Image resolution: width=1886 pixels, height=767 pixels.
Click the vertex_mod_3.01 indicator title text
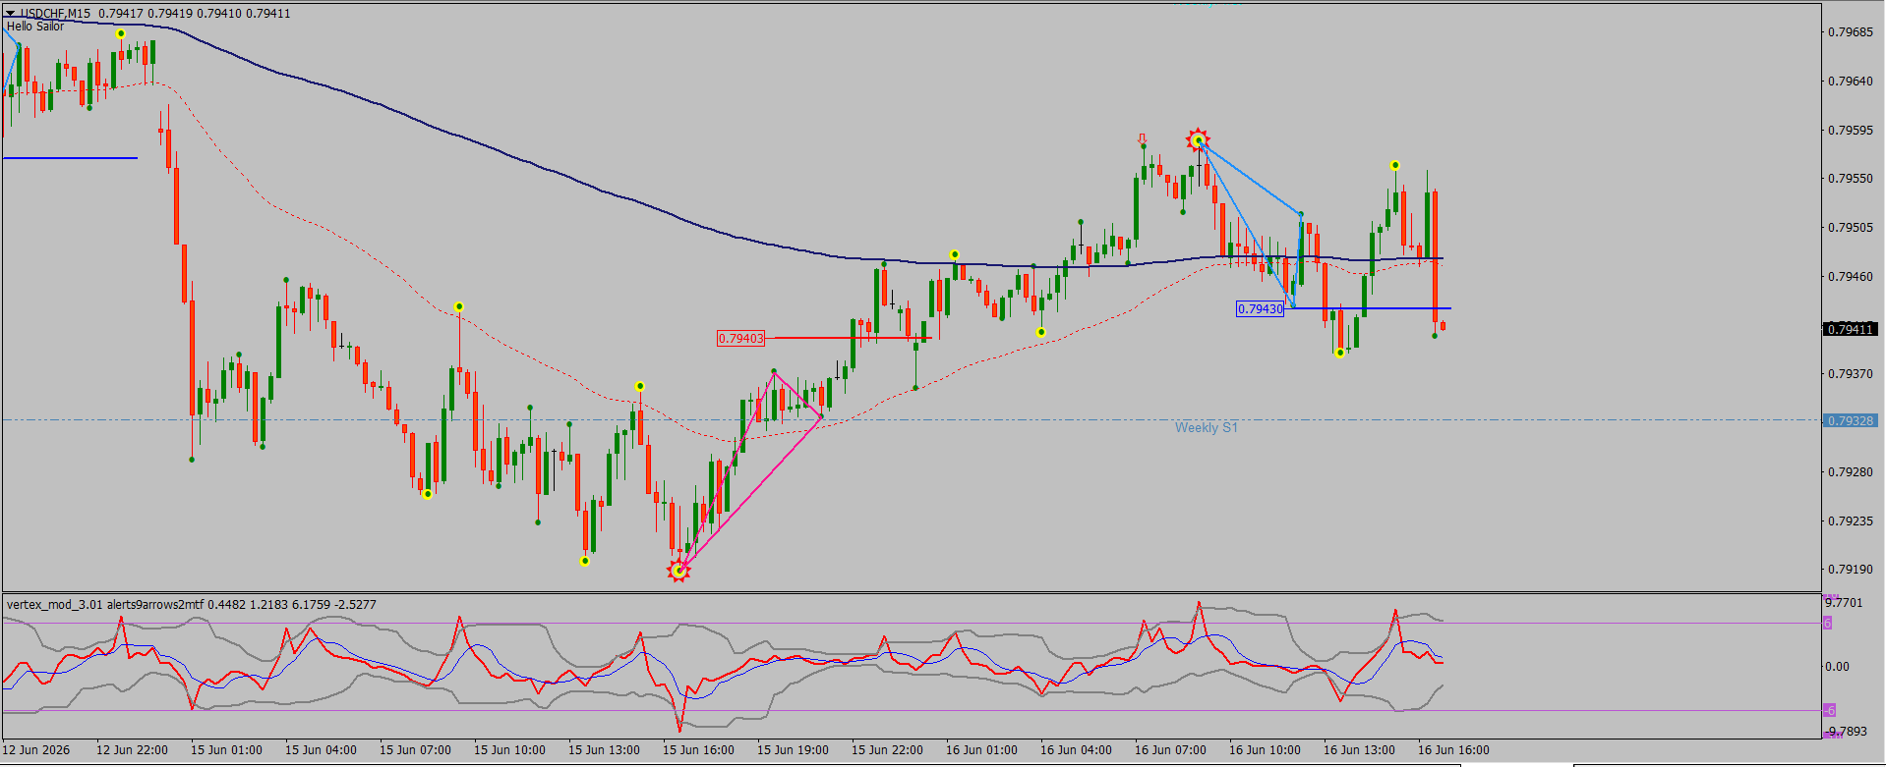click(55, 605)
